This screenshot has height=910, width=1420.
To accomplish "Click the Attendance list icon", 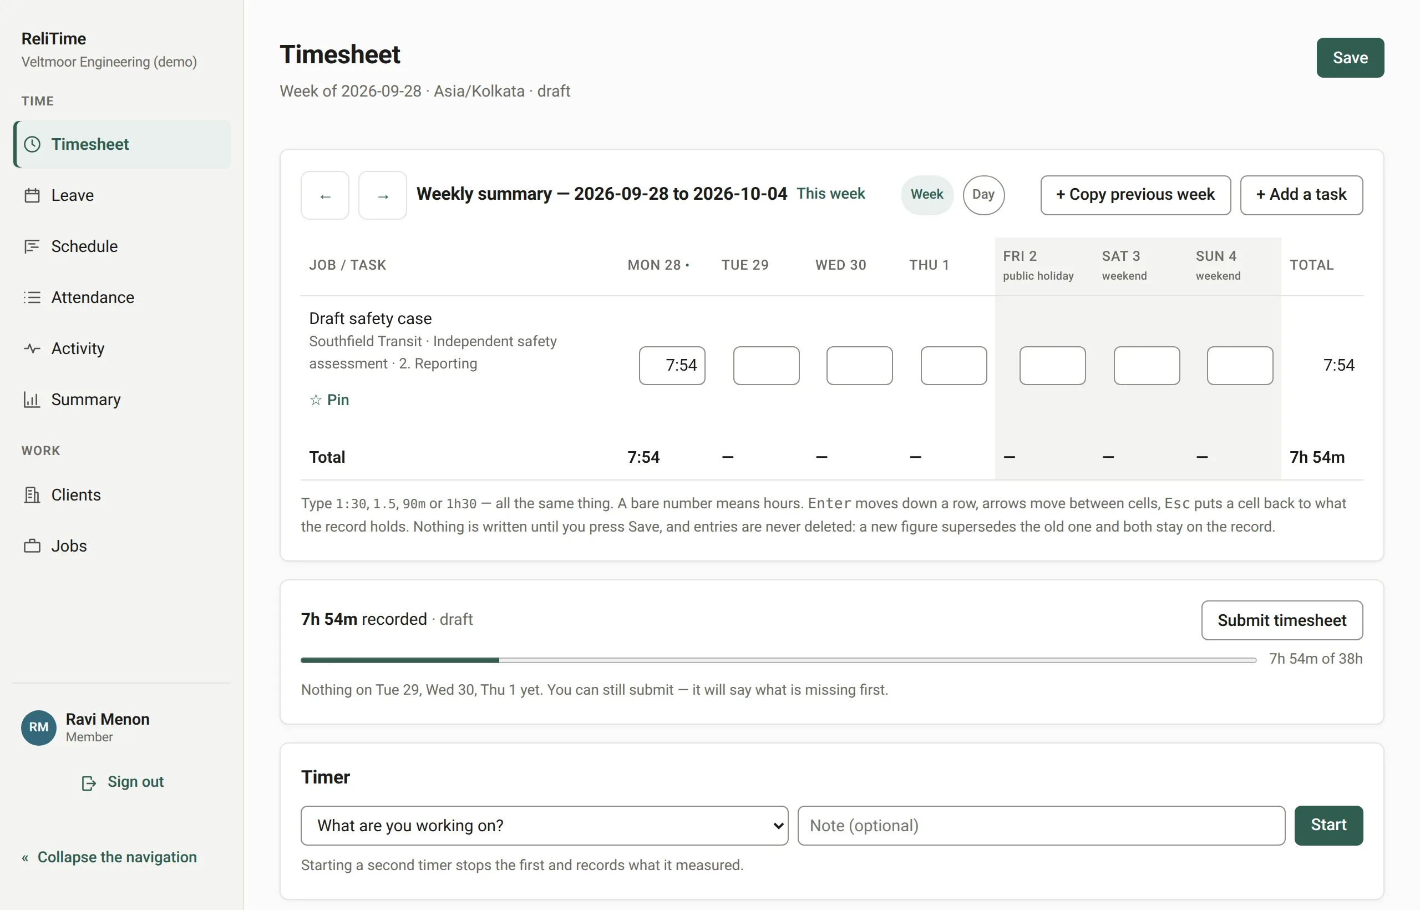I will click(x=32, y=297).
